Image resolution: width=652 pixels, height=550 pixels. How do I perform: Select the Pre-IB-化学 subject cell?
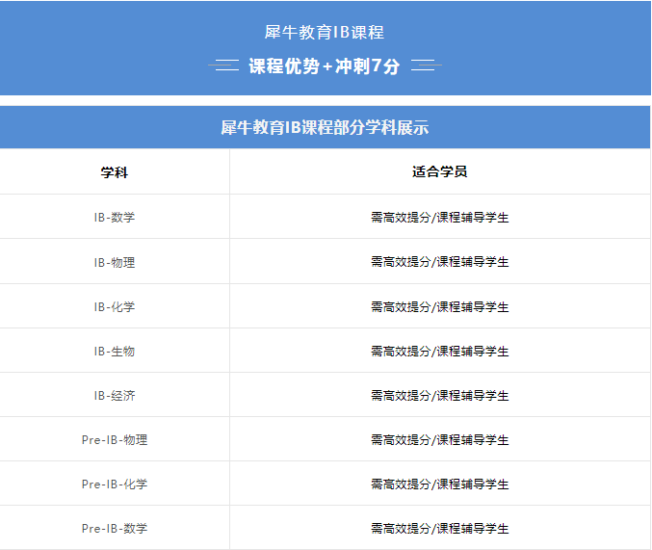(x=115, y=485)
